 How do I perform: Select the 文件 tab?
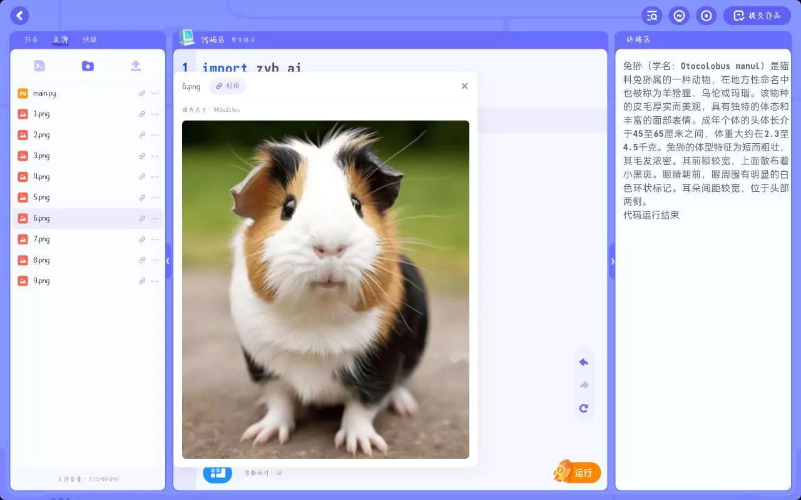(x=61, y=39)
